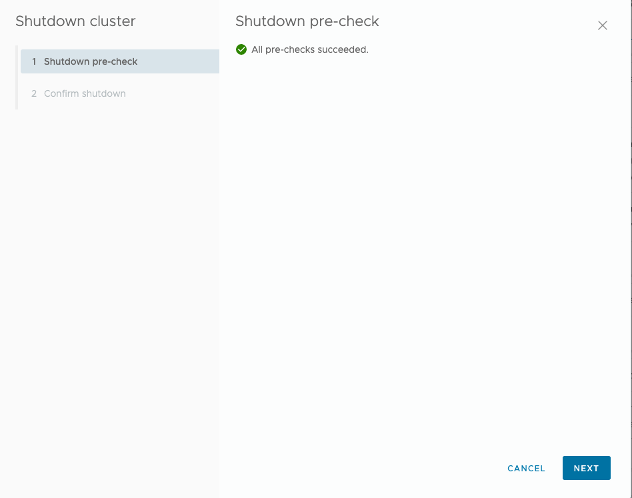Image resolution: width=632 pixels, height=498 pixels.
Task: Click the empty pre-check results area
Action: [x=420, y=254]
